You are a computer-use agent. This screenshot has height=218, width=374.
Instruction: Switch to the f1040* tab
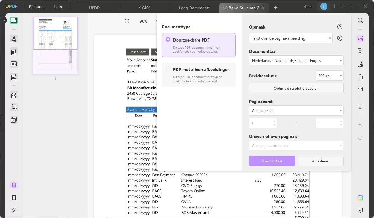click(144, 8)
